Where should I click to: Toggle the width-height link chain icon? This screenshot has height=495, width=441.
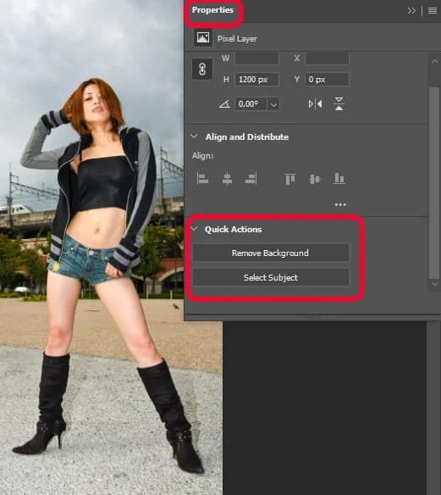point(202,69)
